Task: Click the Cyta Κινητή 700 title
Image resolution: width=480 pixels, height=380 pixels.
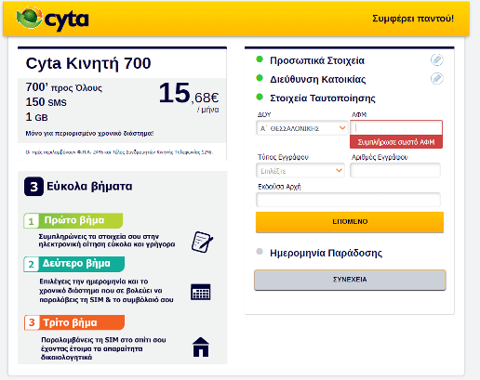Action: point(88,63)
